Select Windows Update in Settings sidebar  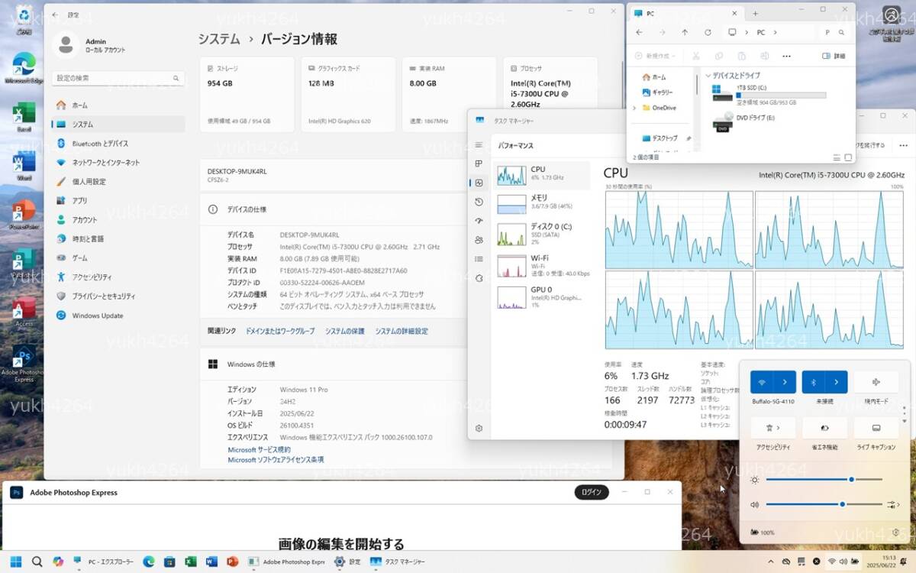point(97,316)
